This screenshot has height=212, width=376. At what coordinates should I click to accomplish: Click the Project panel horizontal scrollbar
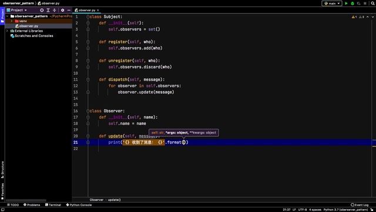tap(26, 200)
